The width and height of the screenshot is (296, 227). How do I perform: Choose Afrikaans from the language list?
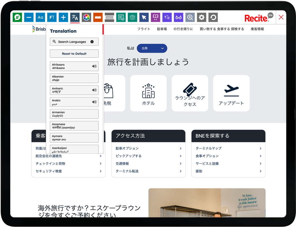pos(74,66)
